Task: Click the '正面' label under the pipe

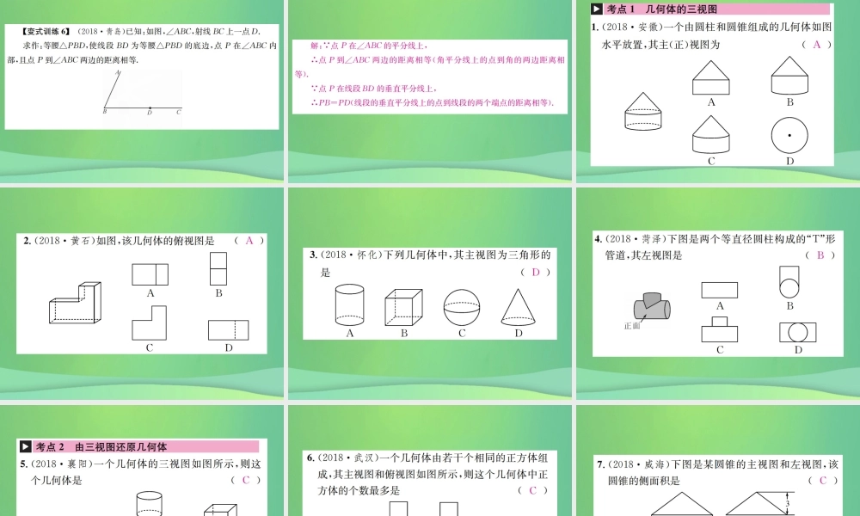Action: click(x=632, y=326)
